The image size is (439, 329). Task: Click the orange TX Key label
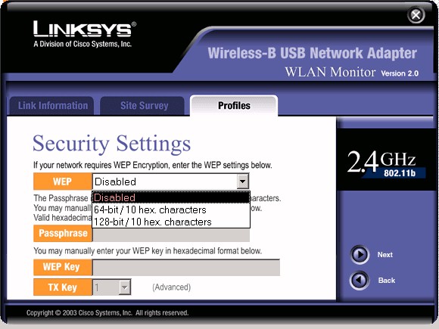pyautogui.click(x=62, y=287)
